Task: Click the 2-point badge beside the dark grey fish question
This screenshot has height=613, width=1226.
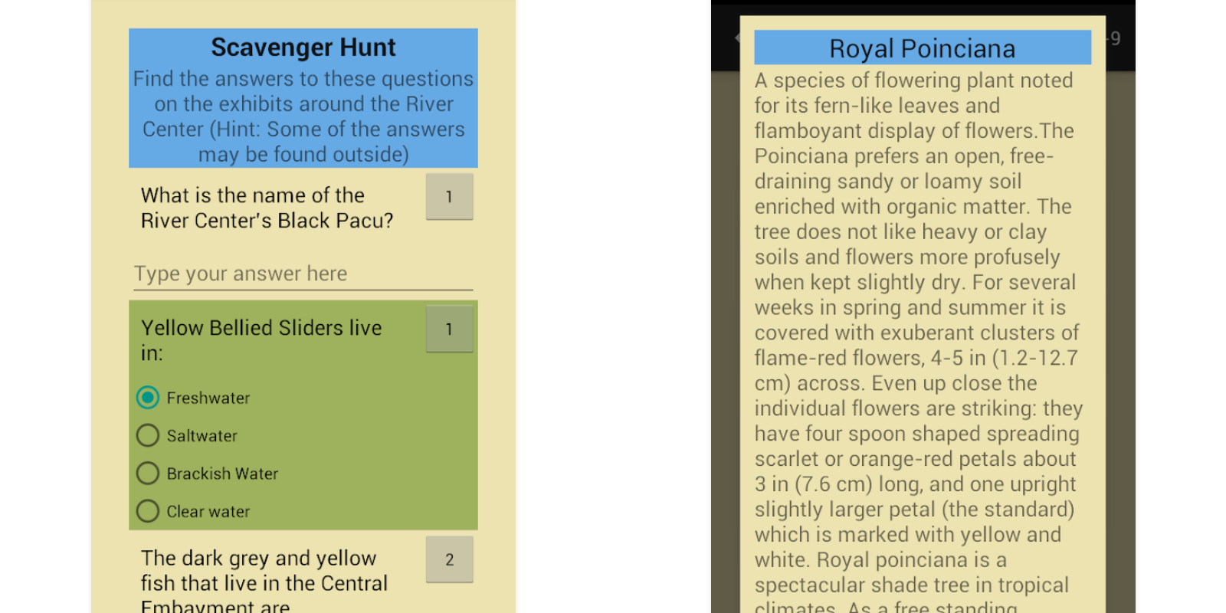Action: point(449,560)
